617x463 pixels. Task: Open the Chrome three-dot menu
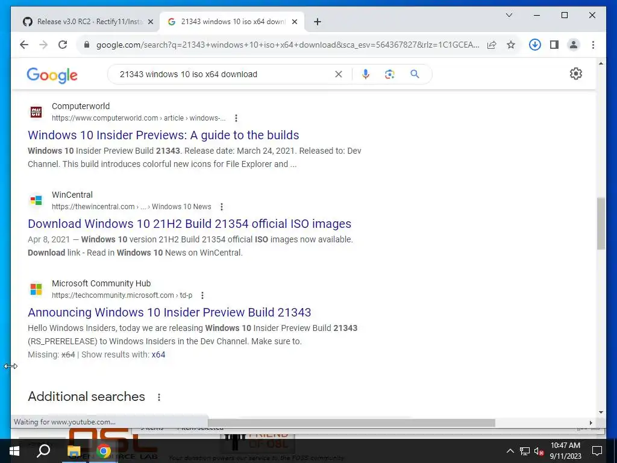[593, 45]
